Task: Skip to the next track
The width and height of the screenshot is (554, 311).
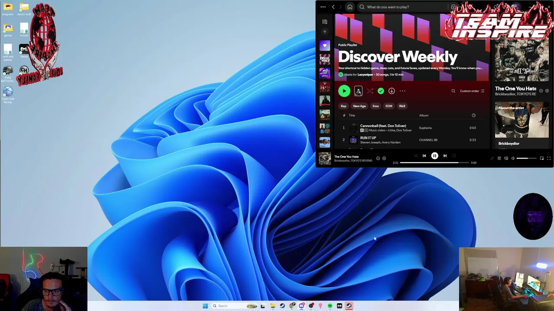Action: tap(445, 156)
